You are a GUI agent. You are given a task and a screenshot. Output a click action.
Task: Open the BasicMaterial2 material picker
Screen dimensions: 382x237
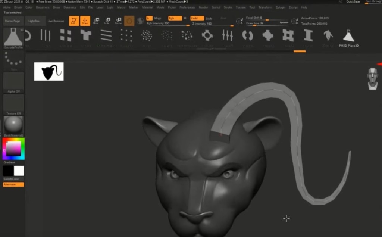(x=13, y=125)
